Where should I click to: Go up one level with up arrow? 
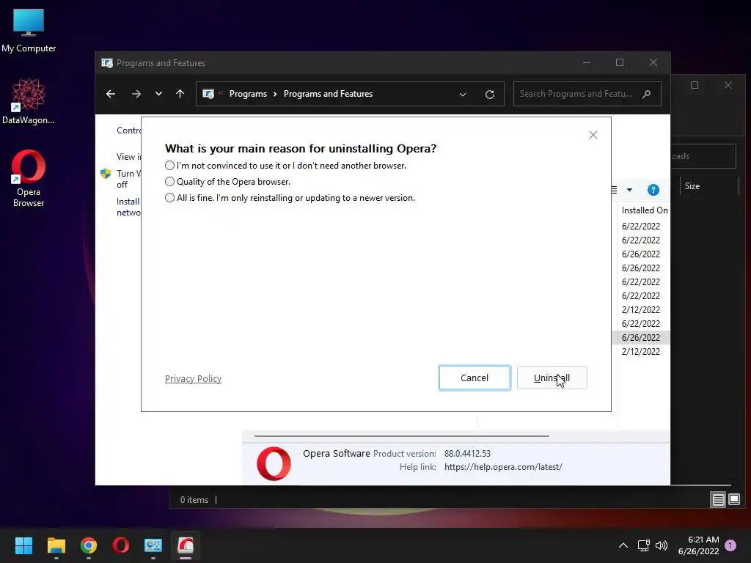point(180,94)
